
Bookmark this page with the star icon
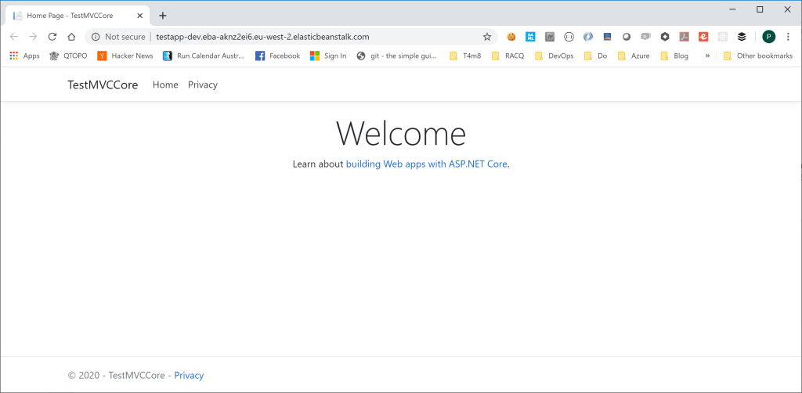click(487, 37)
